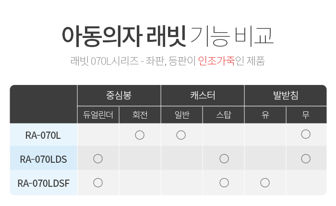Click the 듀얼린더 sub-header cell
336x206 pixels.
click(x=98, y=115)
